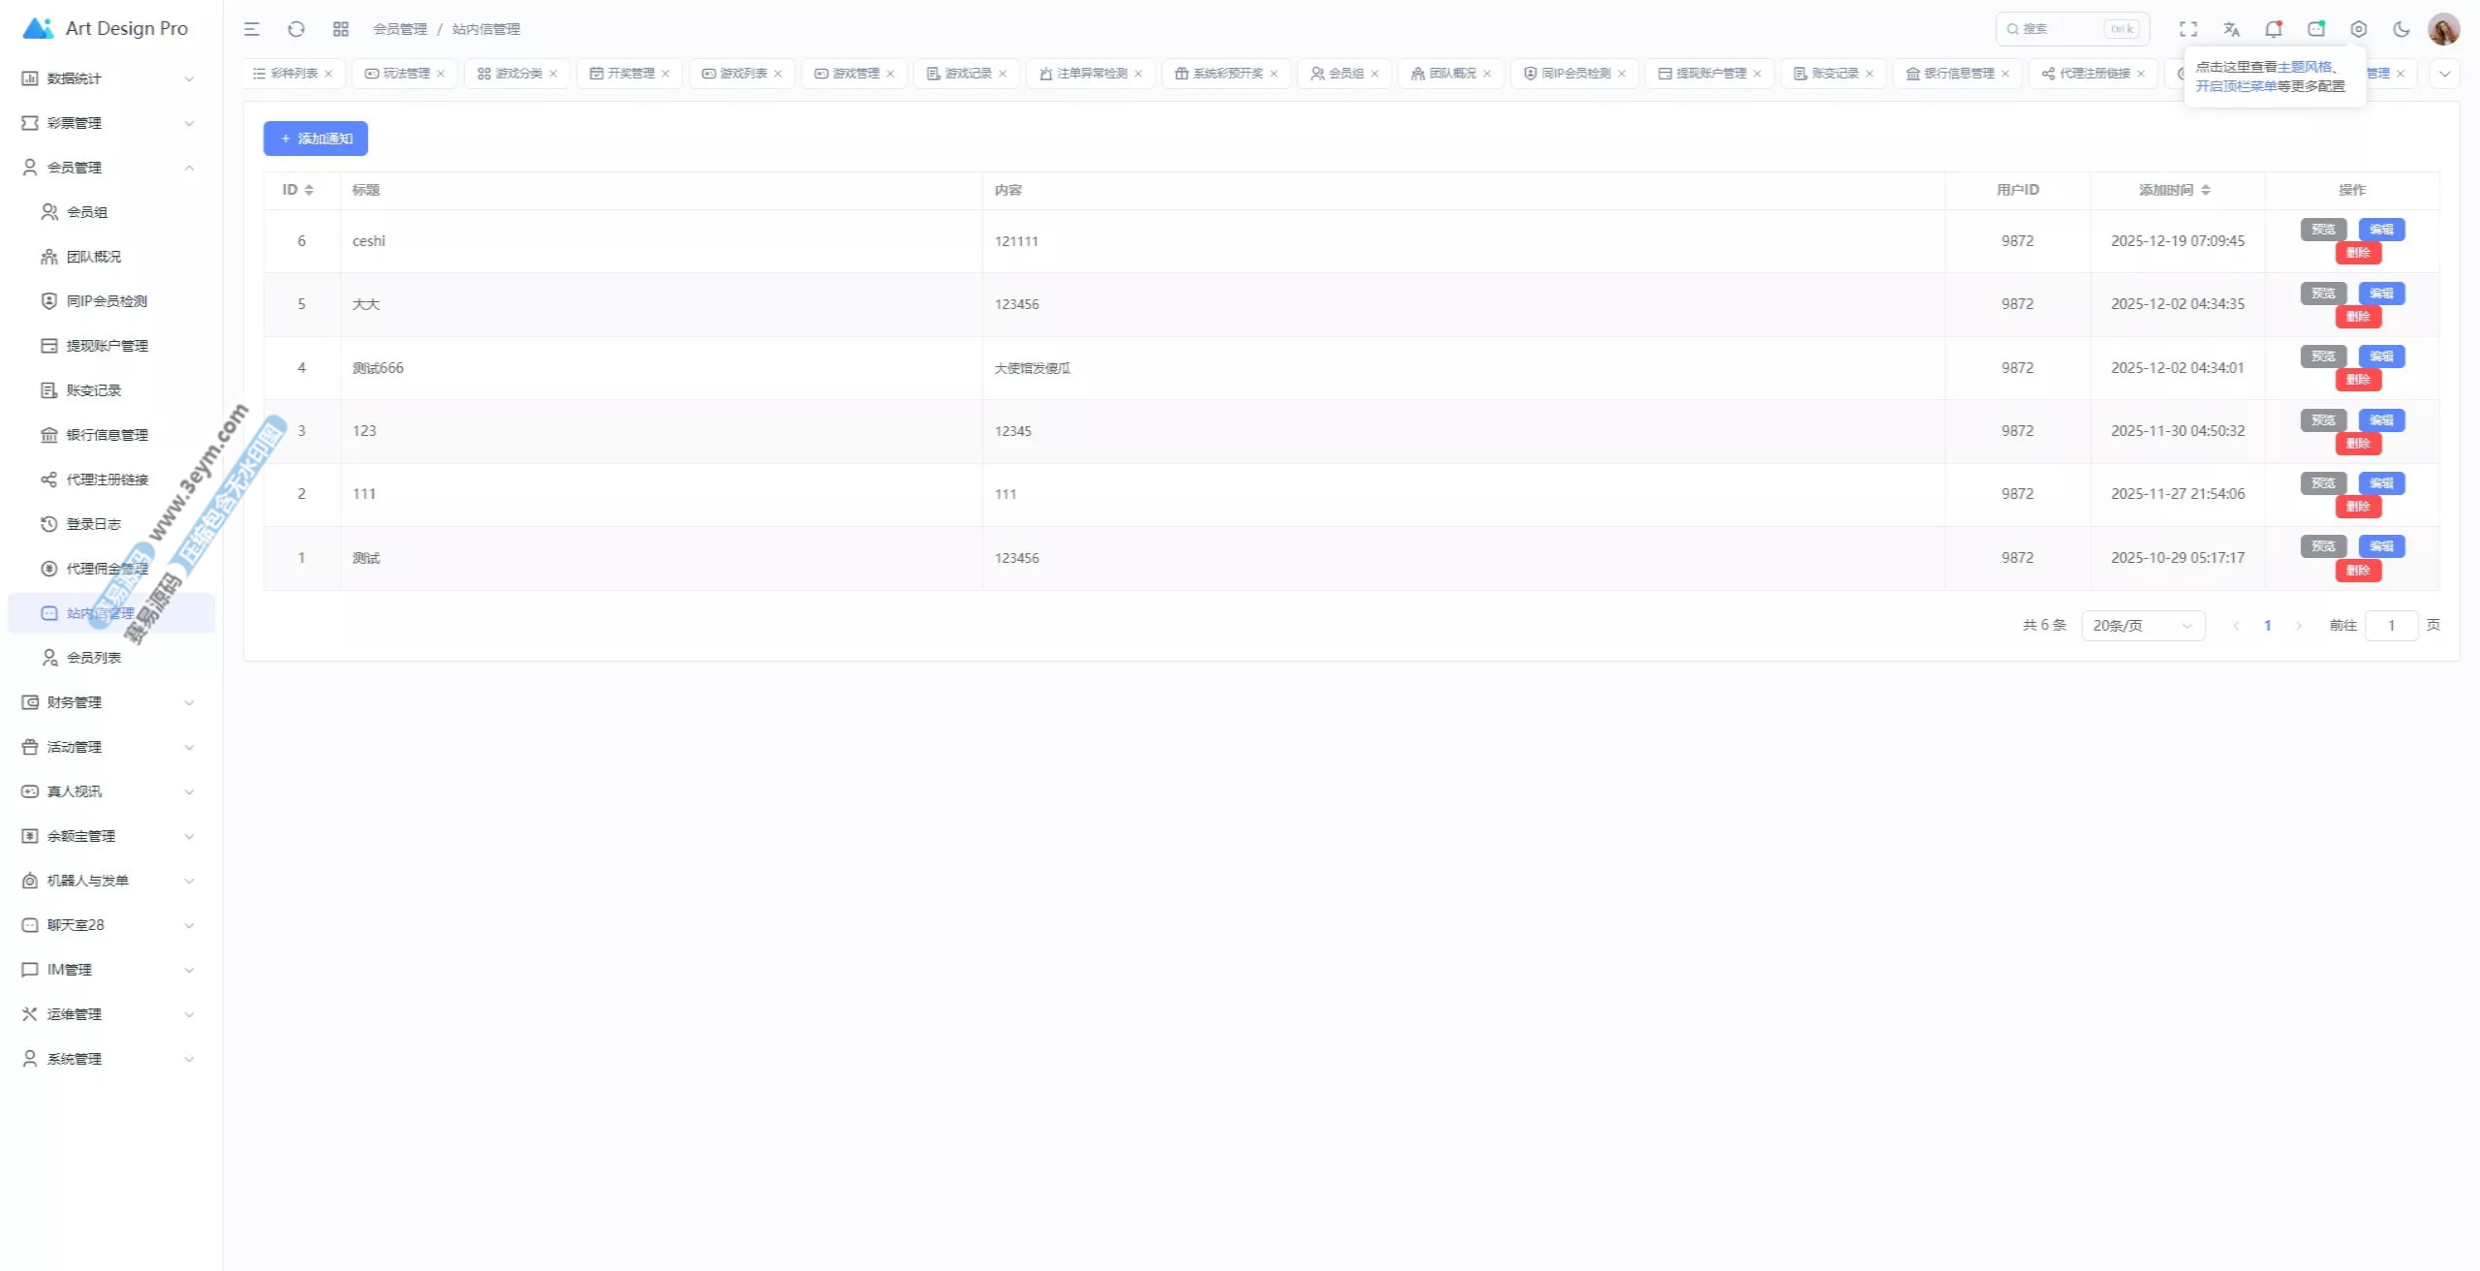Screen dimensions: 2480x1271
Task: Enter fullscreen mode via icon
Action: click(x=2188, y=29)
